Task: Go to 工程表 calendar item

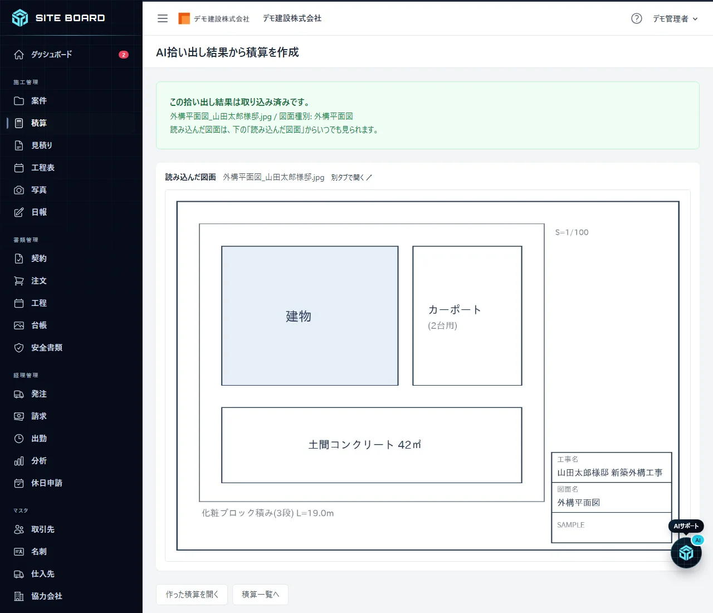Action: [71, 168]
